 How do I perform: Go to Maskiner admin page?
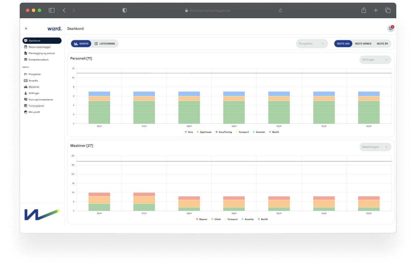(x=42, y=87)
